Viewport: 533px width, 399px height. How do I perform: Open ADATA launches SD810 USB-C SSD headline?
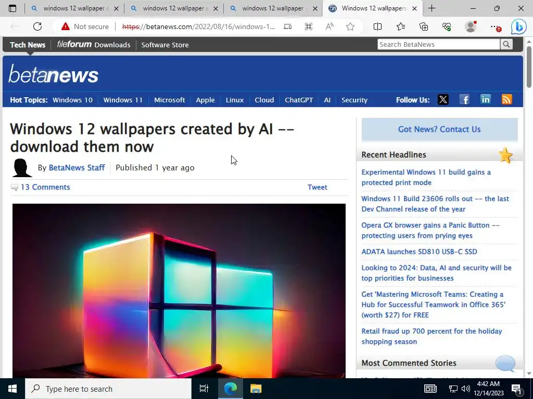point(419,251)
